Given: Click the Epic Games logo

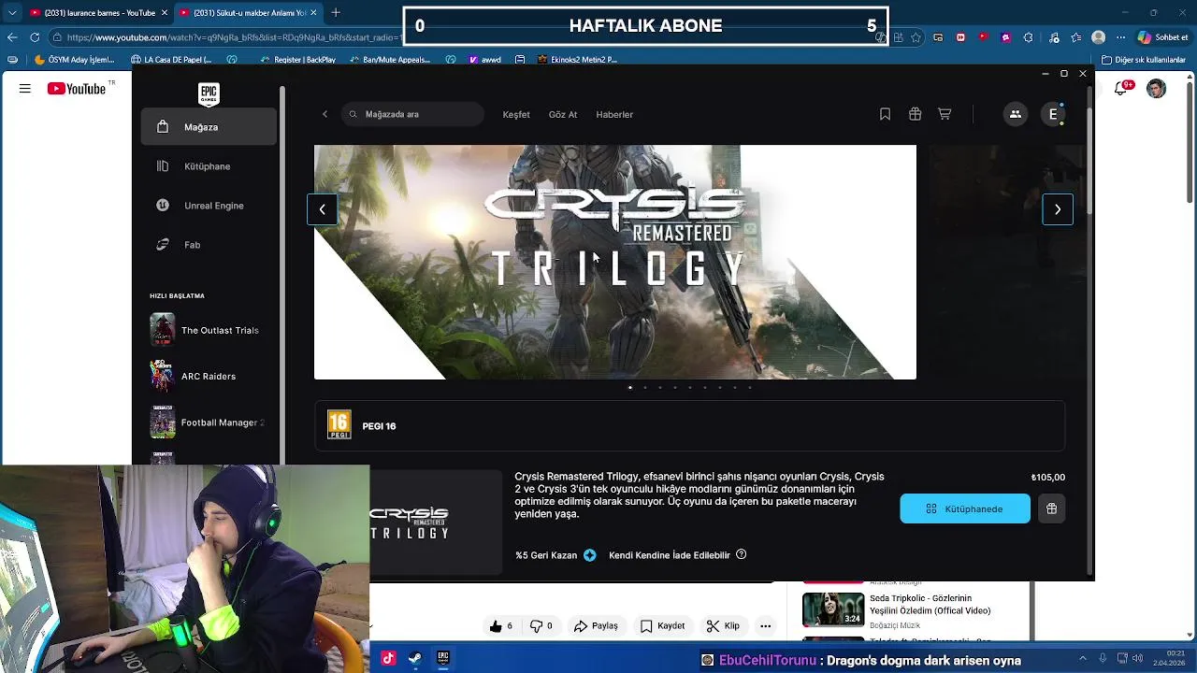Looking at the screenshot, I should (x=209, y=93).
